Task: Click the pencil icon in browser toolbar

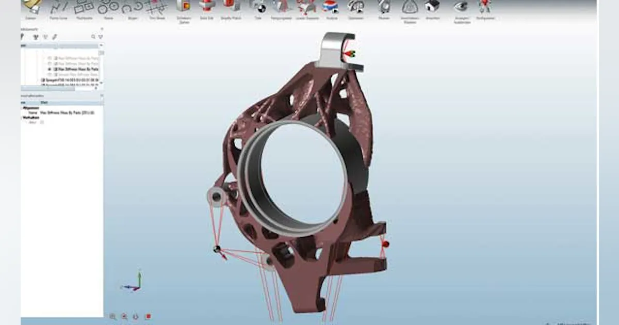Action: 55,37
